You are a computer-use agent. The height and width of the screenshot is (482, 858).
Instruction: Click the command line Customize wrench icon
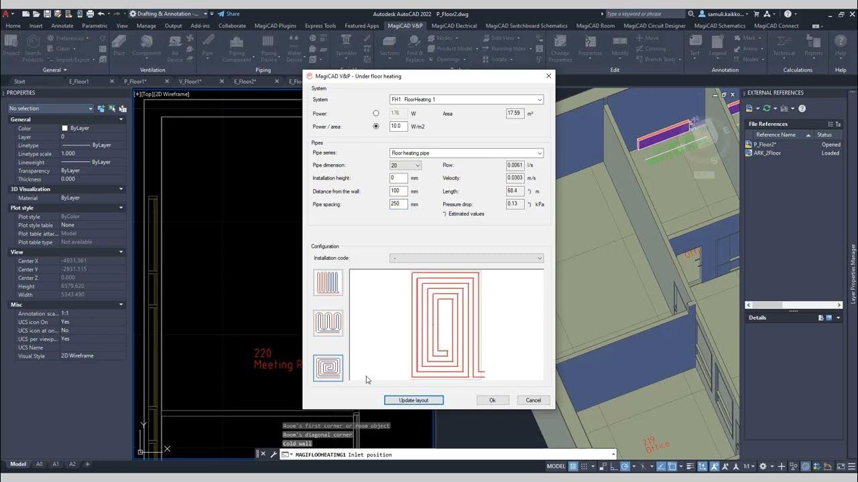point(273,455)
